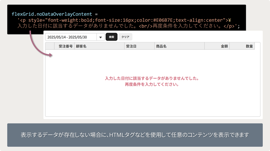Viewport: 270px width, 151px height.
Task: Sort by the 受注番号 column header
Action: tap(65, 46)
